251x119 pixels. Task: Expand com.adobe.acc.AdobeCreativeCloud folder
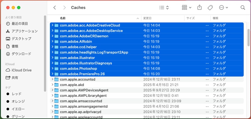(52, 25)
